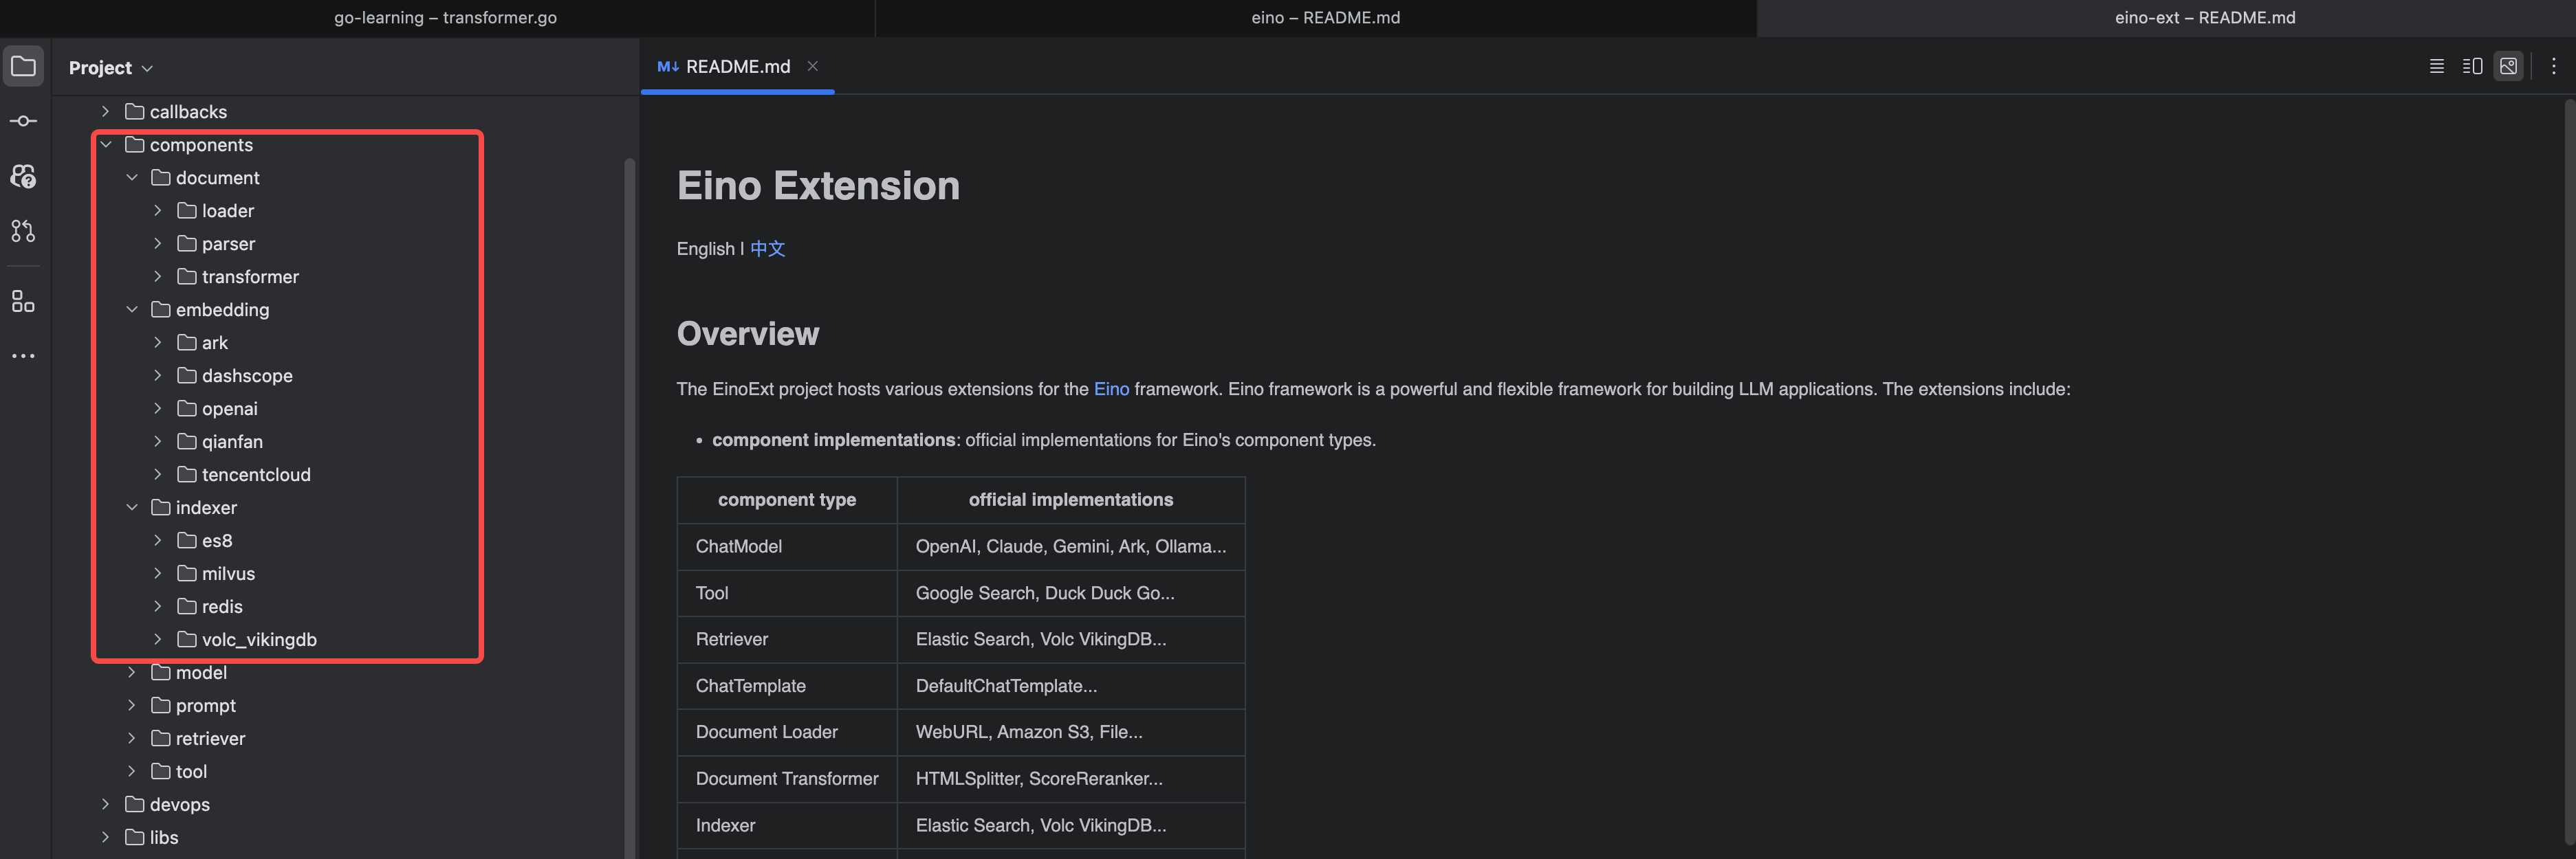This screenshot has height=859, width=2576.
Task: Select the ark folder icon
Action: pyautogui.click(x=187, y=343)
